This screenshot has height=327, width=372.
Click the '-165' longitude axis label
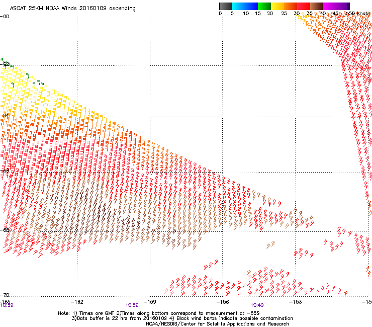click(x=5, y=302)
